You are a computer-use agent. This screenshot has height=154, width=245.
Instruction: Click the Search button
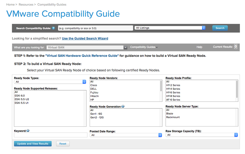(220, 28)
